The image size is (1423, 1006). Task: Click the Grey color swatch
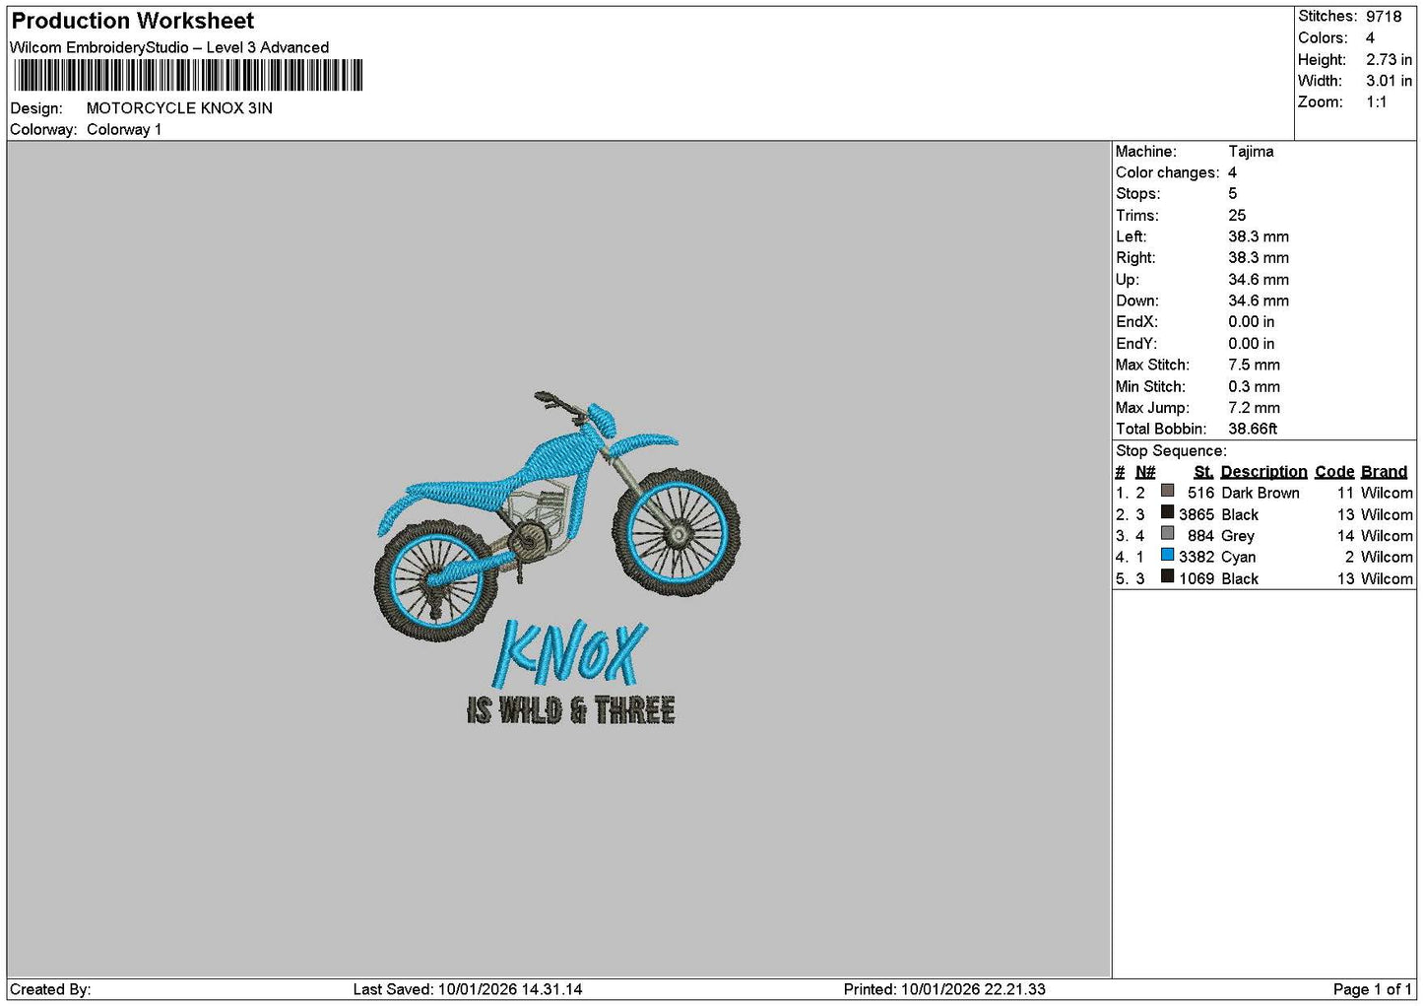pos(1167,534)
